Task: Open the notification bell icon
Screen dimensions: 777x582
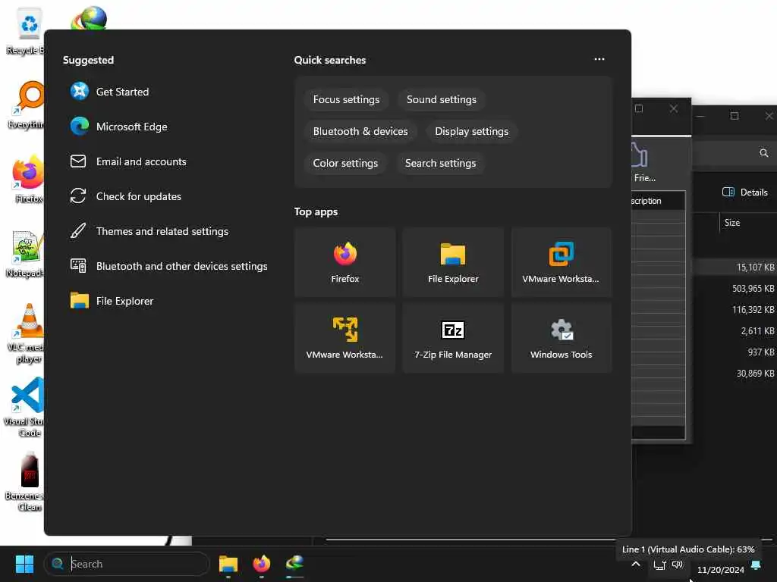Action: coord(757,565)
